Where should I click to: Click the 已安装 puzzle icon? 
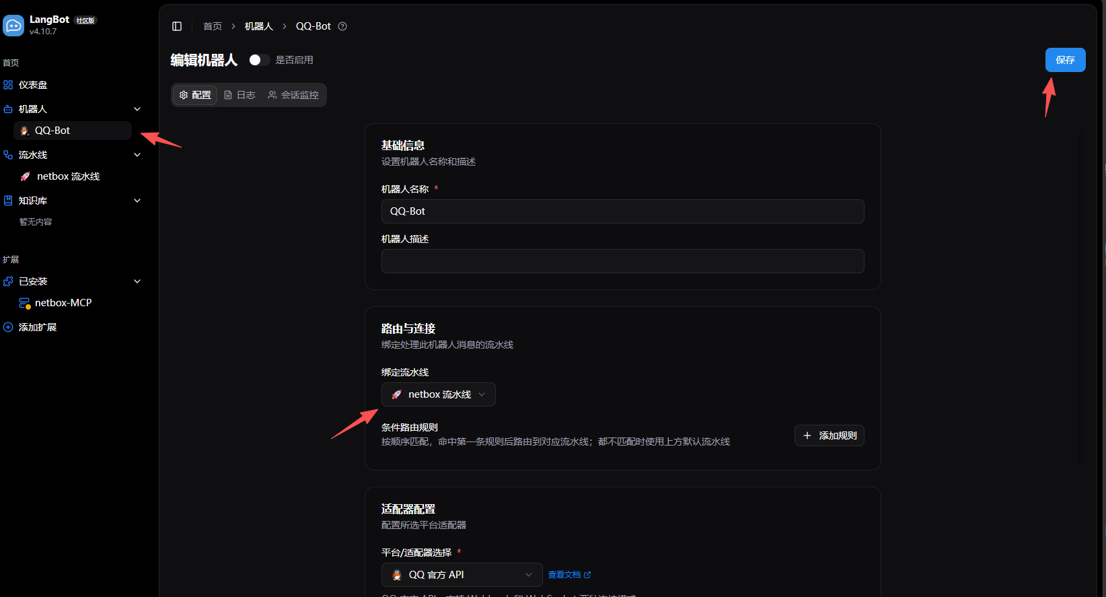point(8,281)
